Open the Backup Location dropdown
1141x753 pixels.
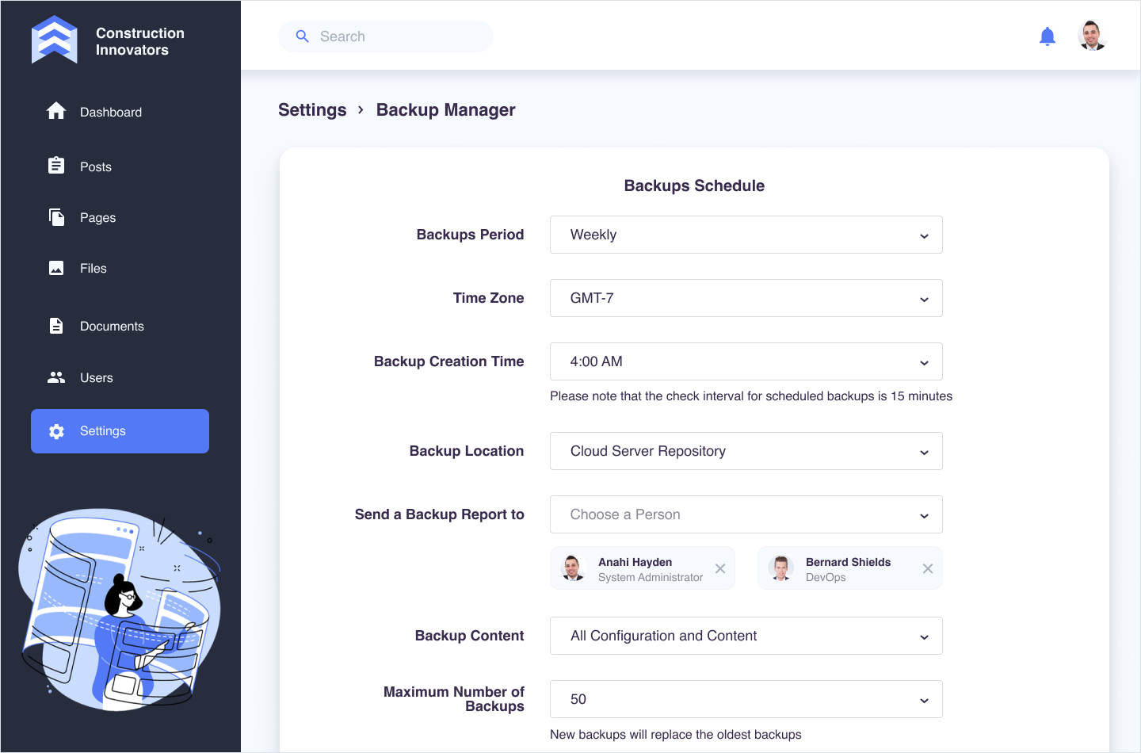tap(746, 451)
